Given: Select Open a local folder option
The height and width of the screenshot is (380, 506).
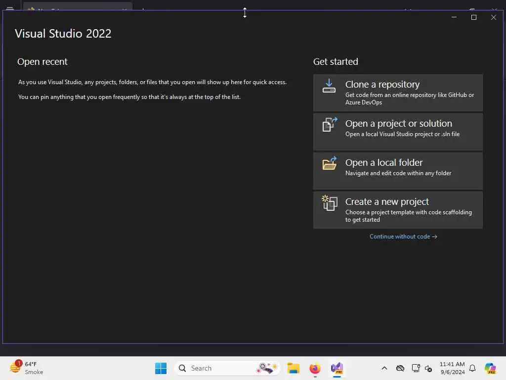Looking at the screenshot, I should (x=398, y=171).
